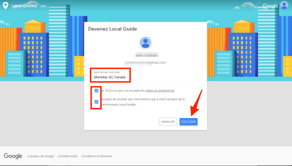Screen dimensions: 292x166
Task: Open the Google account avatar in header
Action: click(x=284, y=5)
